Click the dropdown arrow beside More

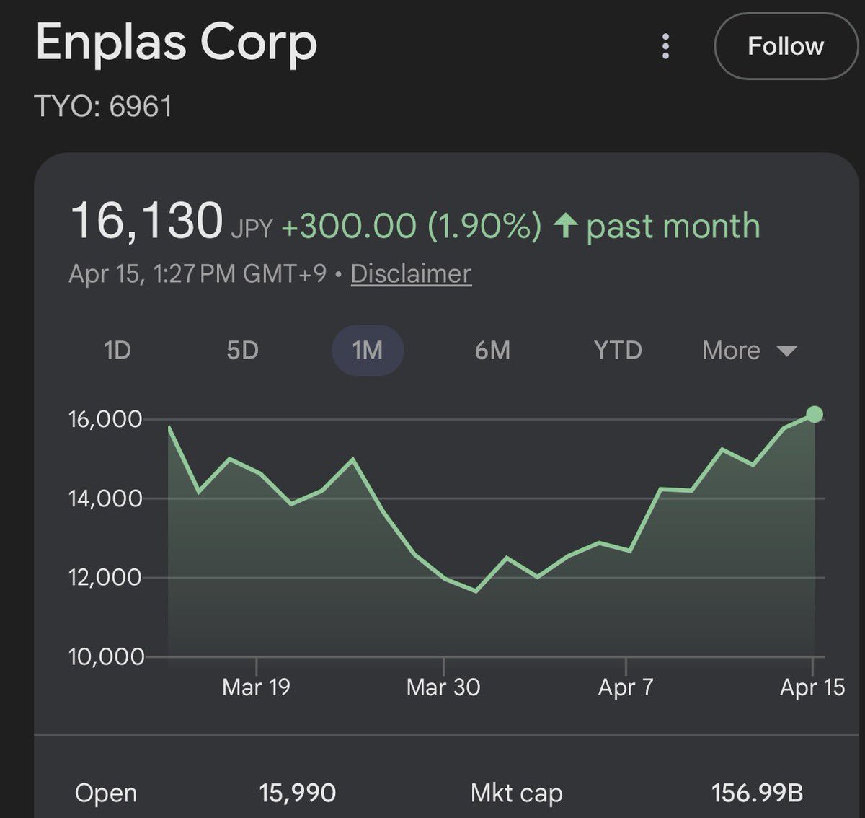coord(786,351)
